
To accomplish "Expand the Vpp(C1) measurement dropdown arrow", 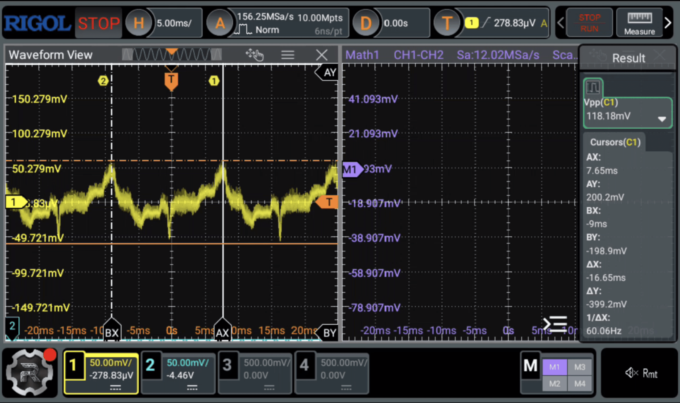I will [662, 119].
